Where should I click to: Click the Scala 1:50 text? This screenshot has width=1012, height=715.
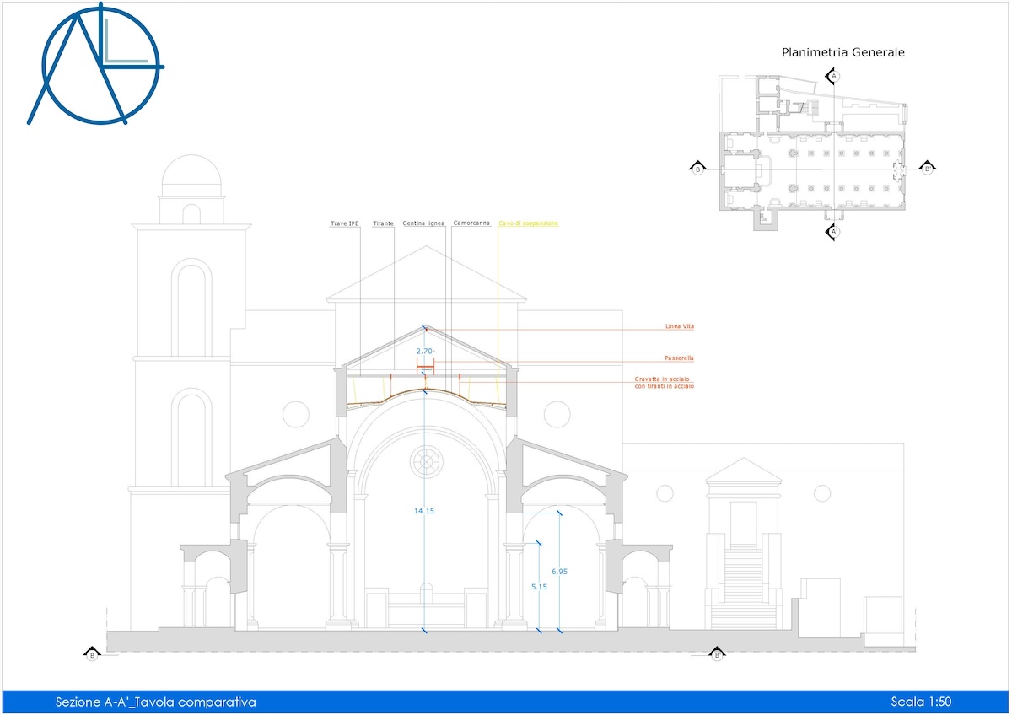[921, 702]
